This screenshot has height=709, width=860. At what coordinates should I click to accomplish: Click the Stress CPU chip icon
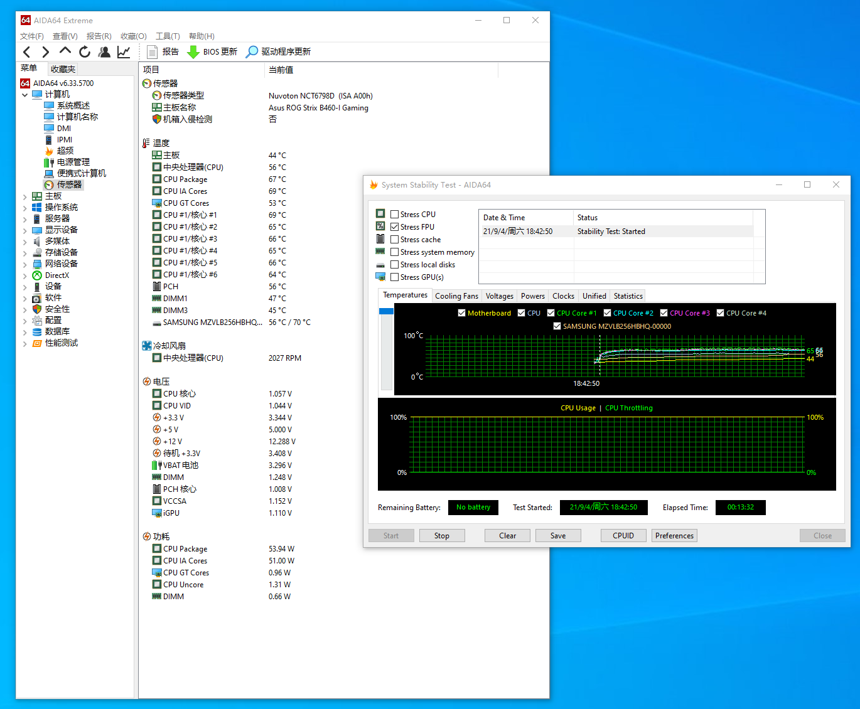[x=380, y=213]
